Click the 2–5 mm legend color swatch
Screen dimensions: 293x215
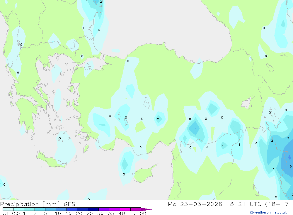coord(40,209)
